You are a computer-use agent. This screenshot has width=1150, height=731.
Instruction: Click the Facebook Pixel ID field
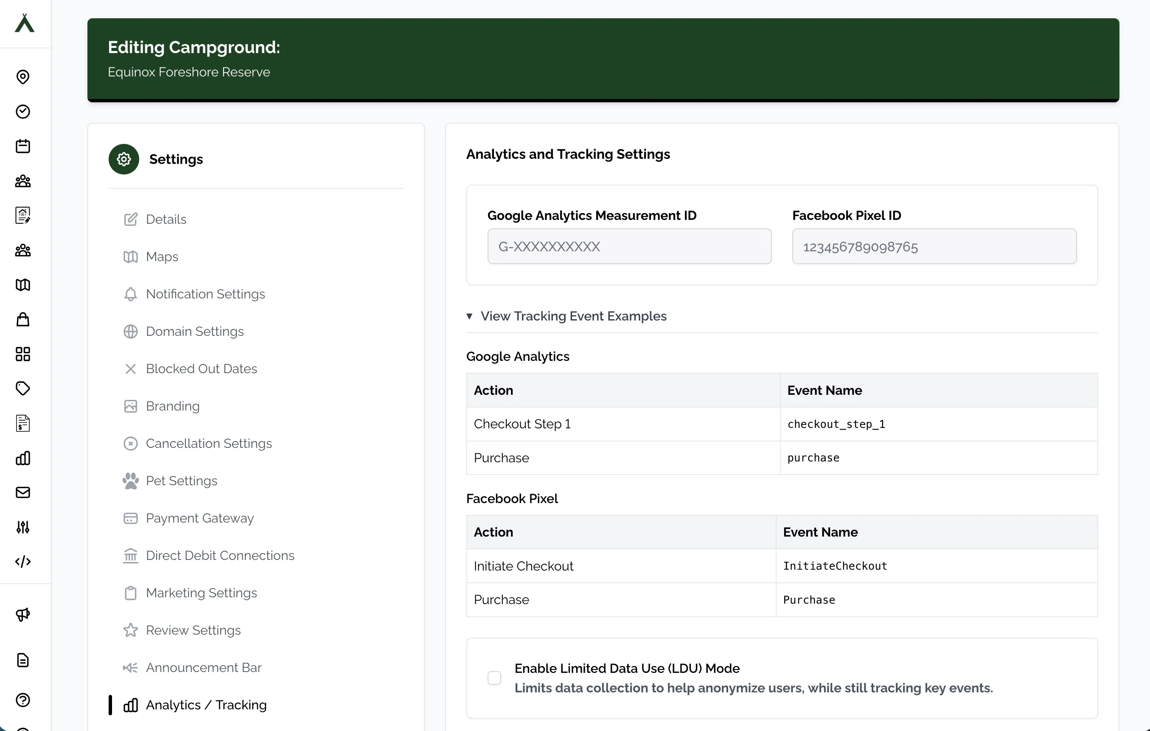pyautogui.click(x=934, y=247)
